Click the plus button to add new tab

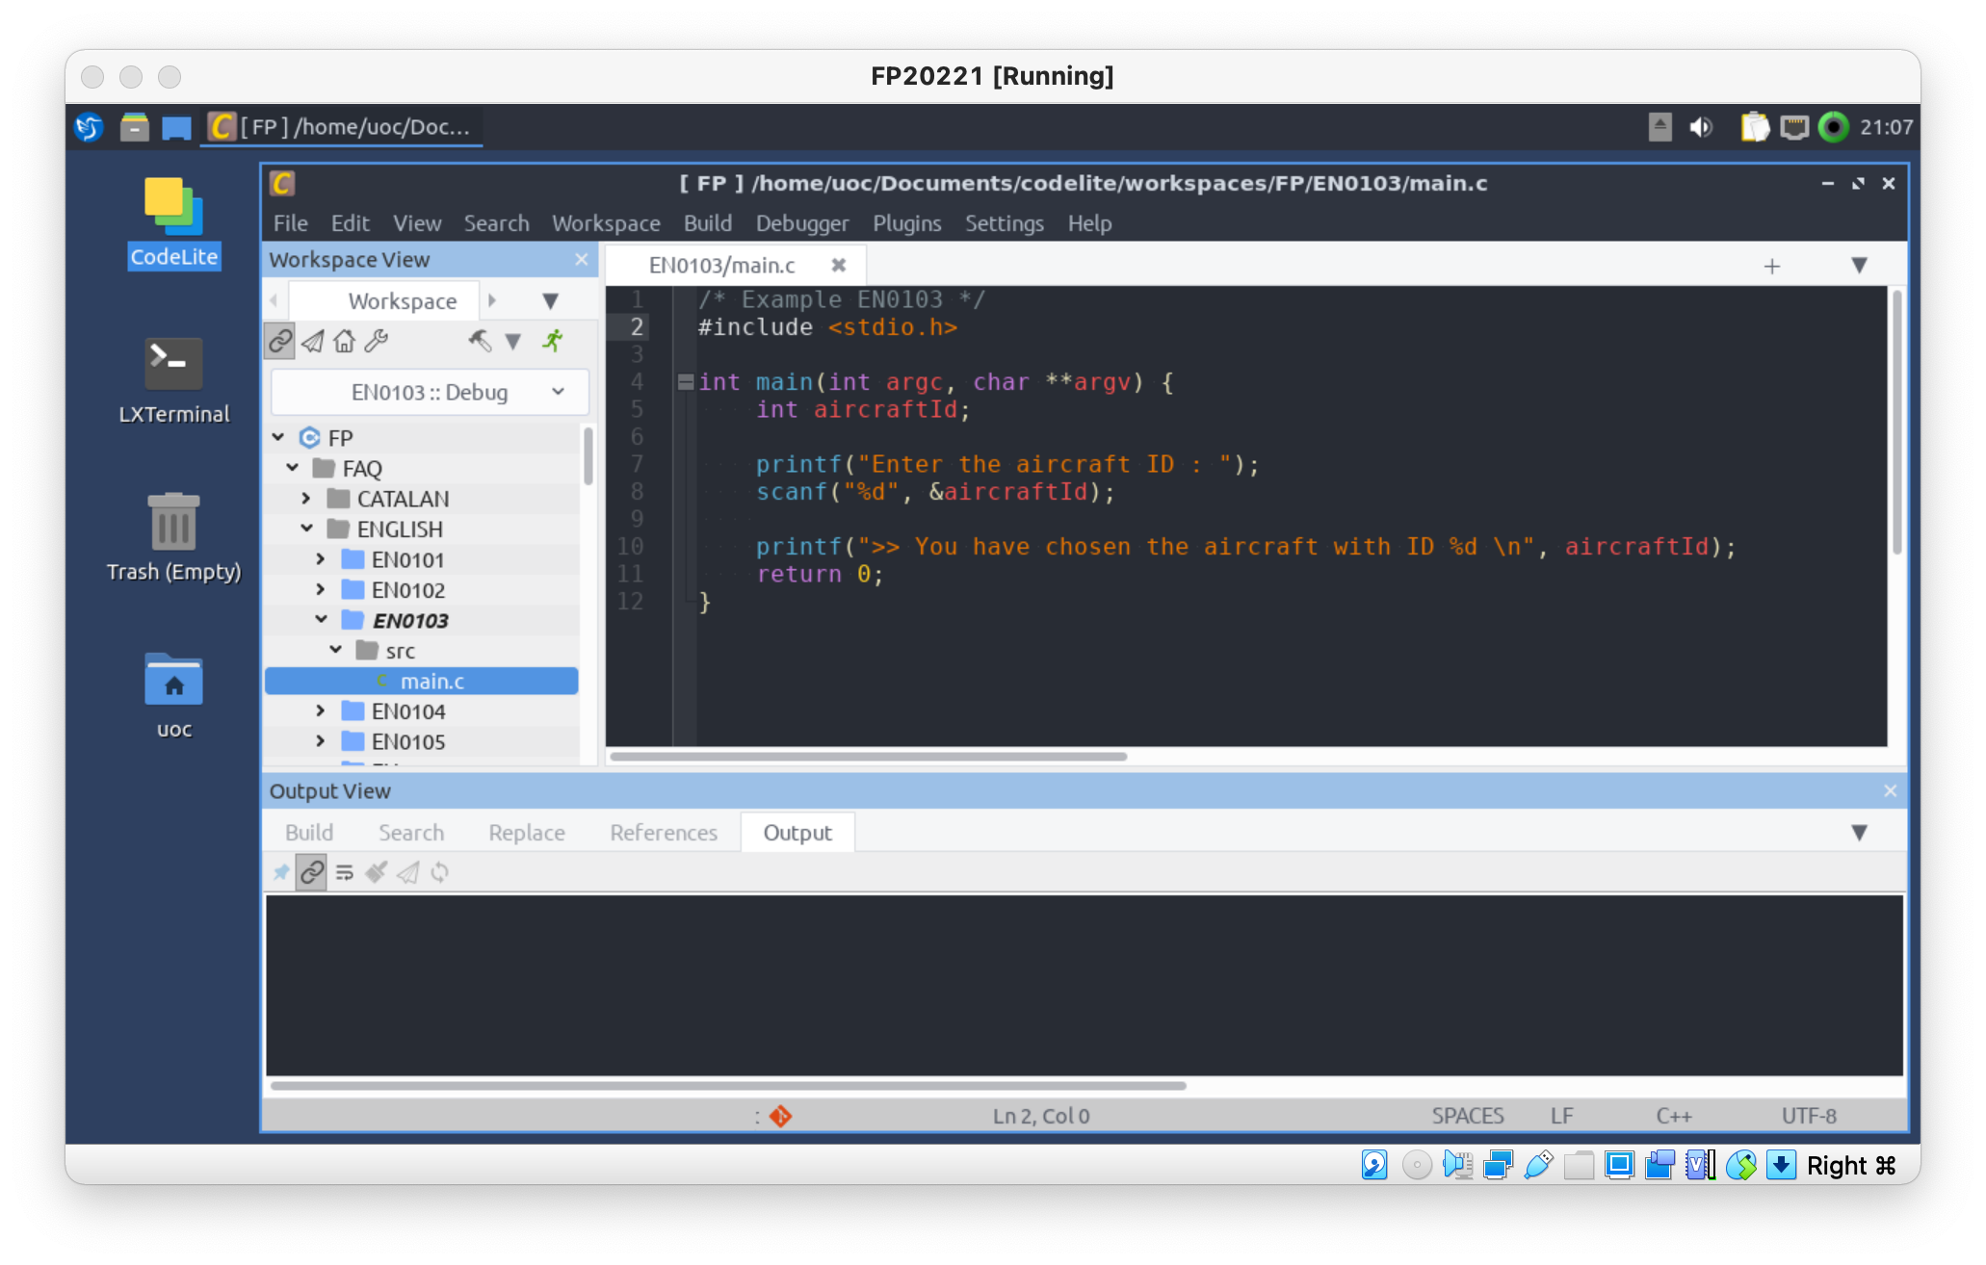(x=1771, y=266)
